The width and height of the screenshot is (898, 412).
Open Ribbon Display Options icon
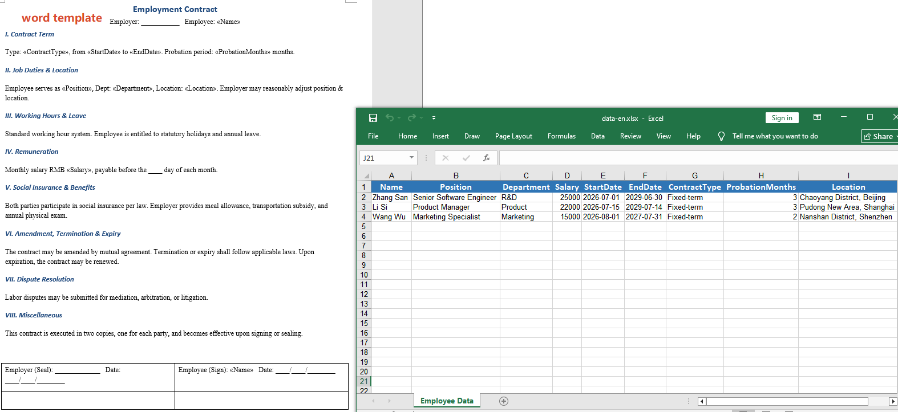817,117
